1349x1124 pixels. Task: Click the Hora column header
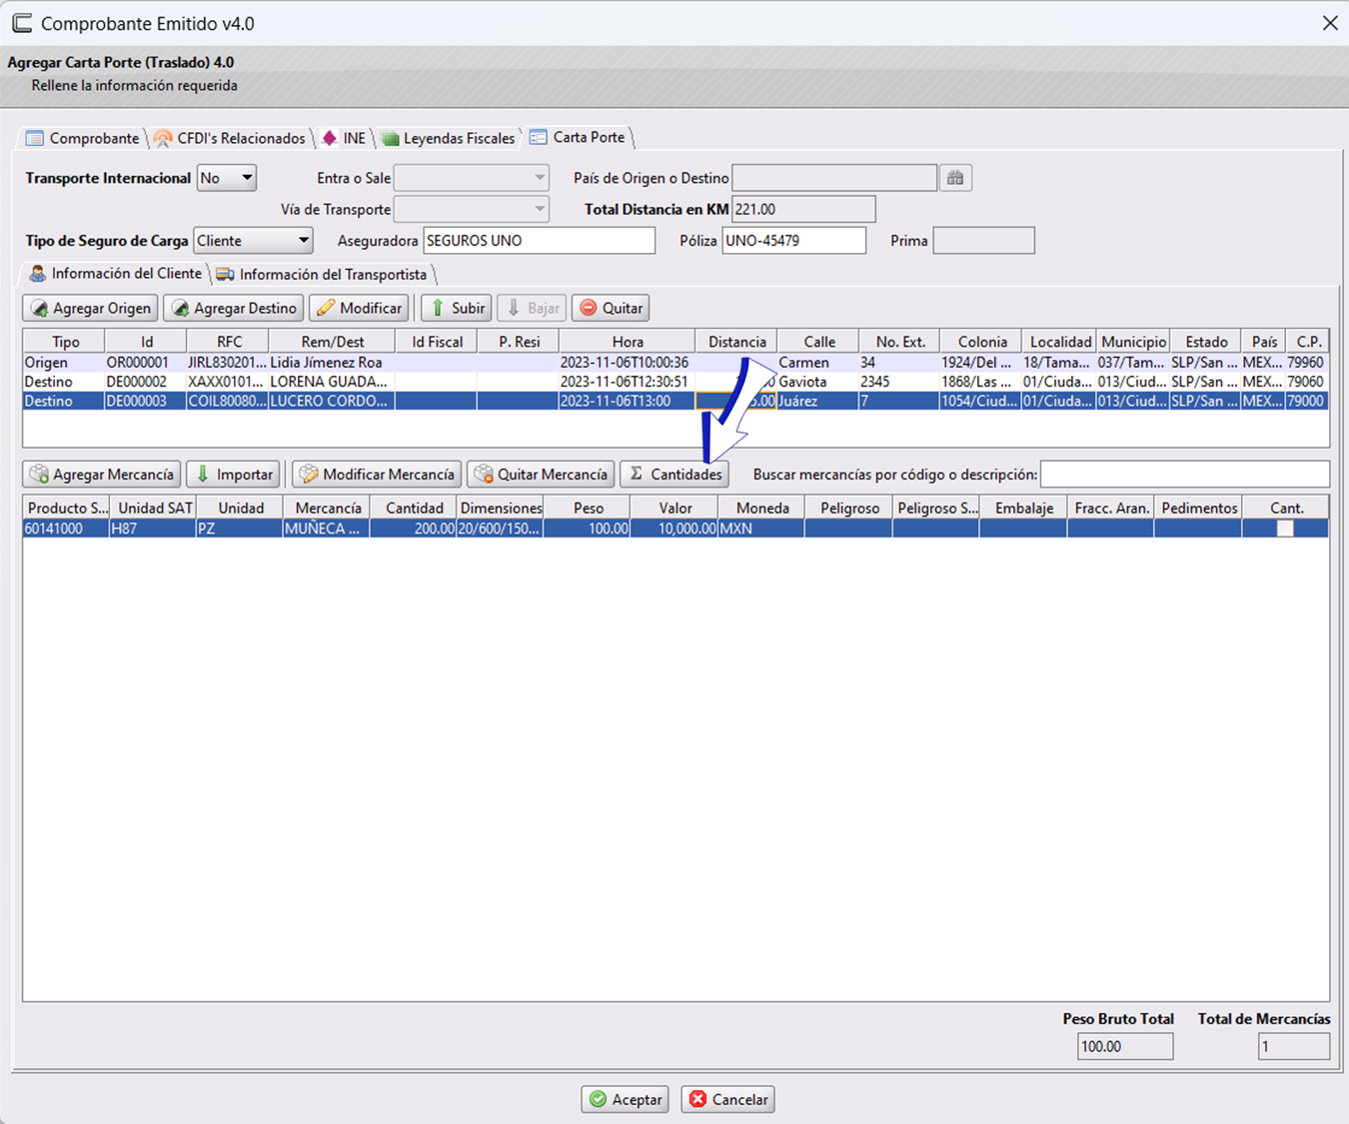coord(627,342)
